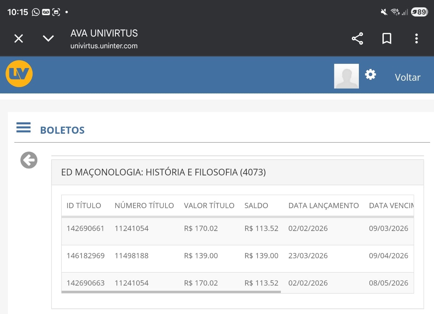Tap the univirtus.uninter.com URL text
The height and width of the screenshot is (314, 434).
point(104,46)
